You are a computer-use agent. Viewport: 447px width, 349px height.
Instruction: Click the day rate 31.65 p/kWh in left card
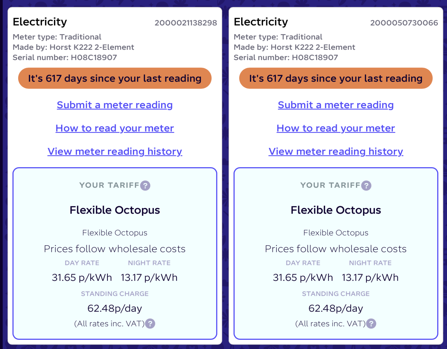(82, 278)
